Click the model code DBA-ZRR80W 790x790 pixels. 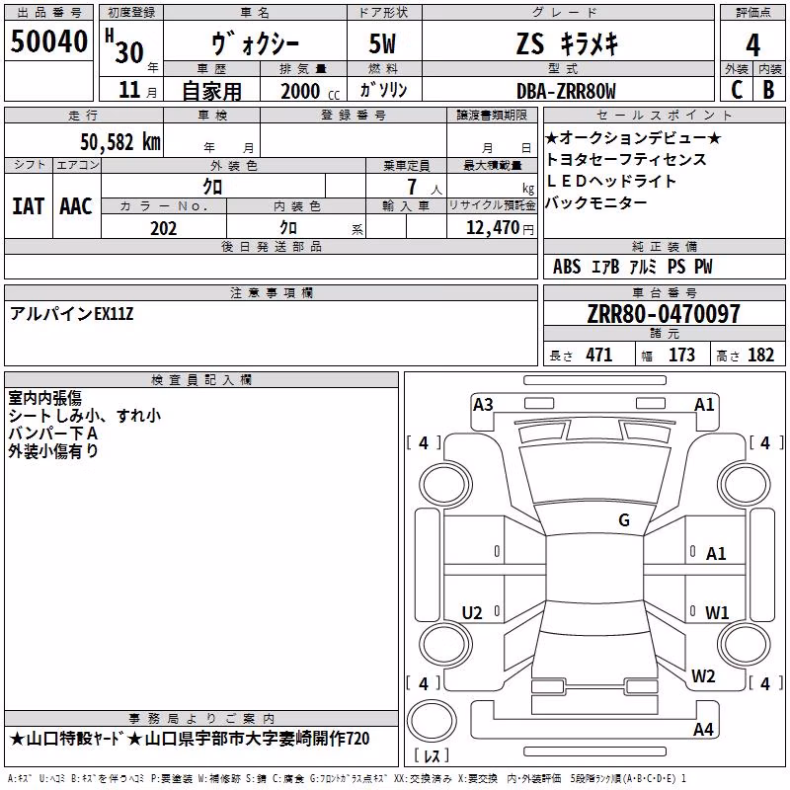(566, 91)
